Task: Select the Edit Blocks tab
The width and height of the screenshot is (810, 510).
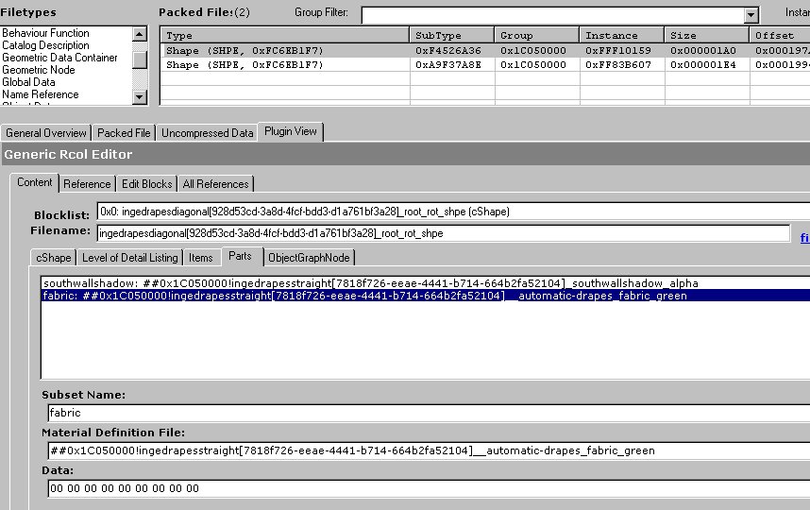Action: coord(146,184)
